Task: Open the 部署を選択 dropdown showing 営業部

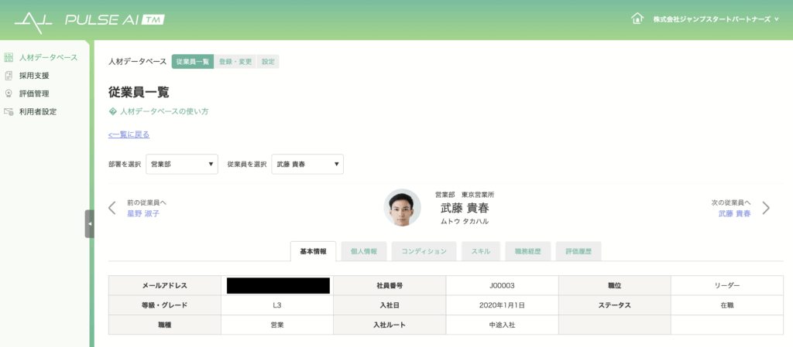Action: 182,164
